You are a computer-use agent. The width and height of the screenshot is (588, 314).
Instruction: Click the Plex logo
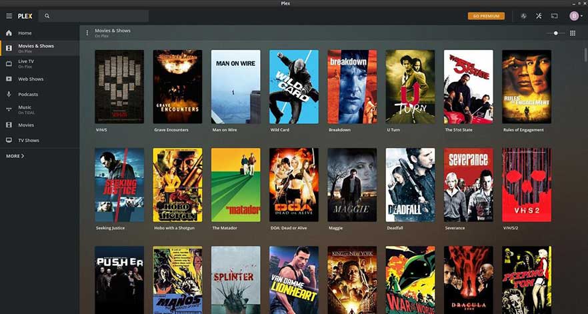pos(25,16)
